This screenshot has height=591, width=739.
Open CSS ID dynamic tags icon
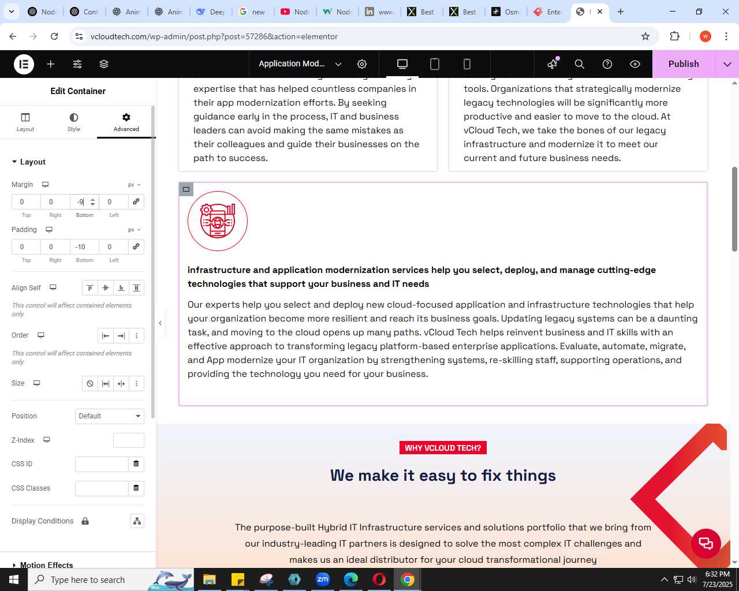(136, 464)
